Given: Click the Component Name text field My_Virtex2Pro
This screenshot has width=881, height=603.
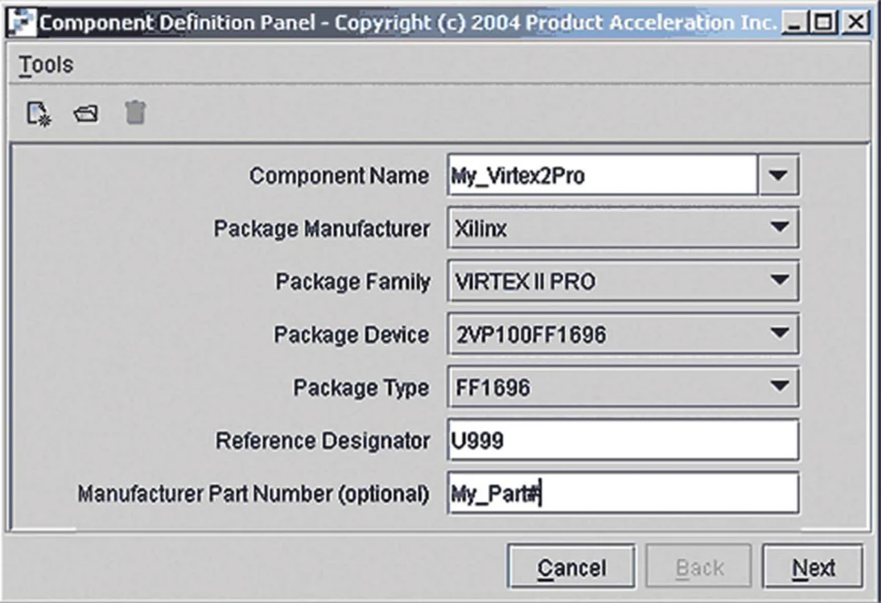Looking at the screenshot, I should [602, 176].
